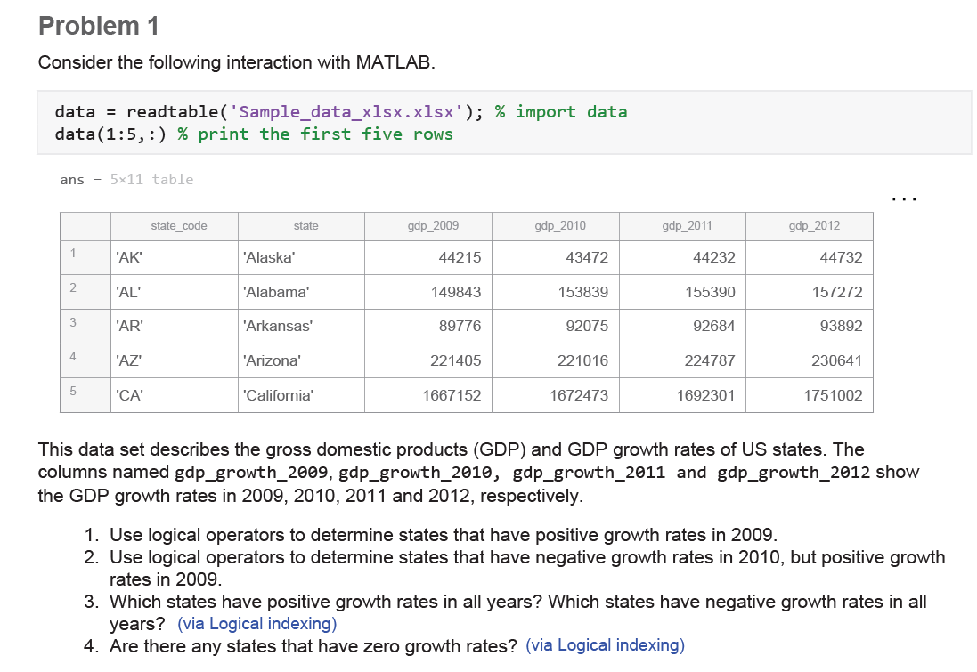Click the cell with value 1692301
This screenshot has height=672, width=977.
coord(683,395)
